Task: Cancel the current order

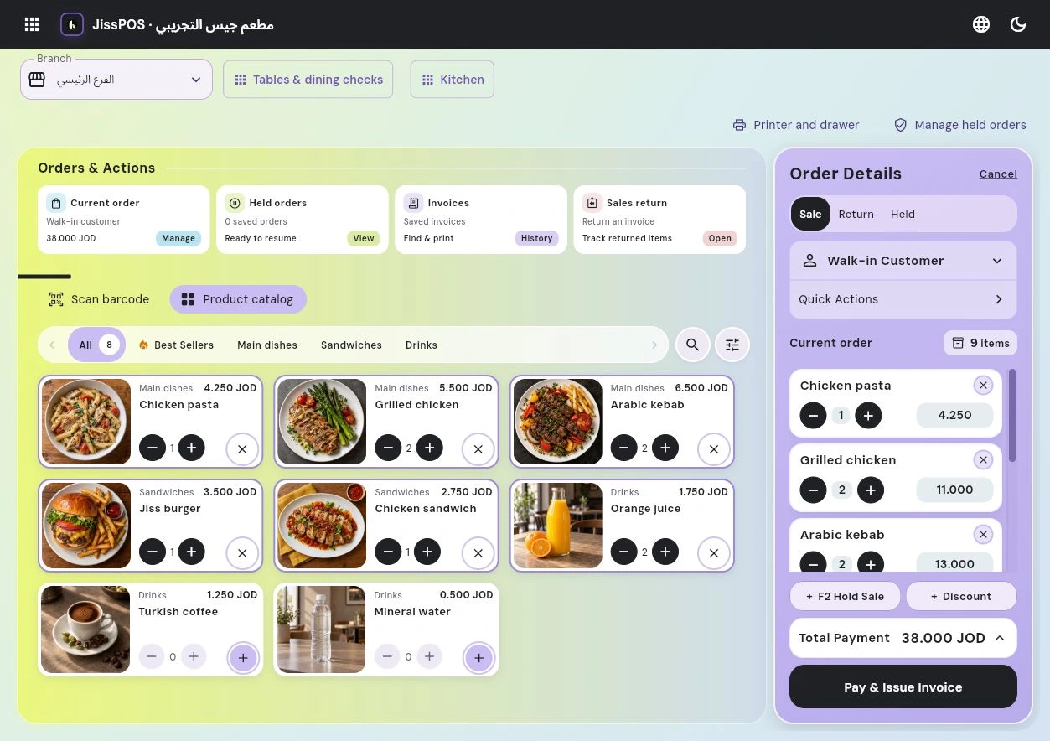Action: click(x=998, y=174)
